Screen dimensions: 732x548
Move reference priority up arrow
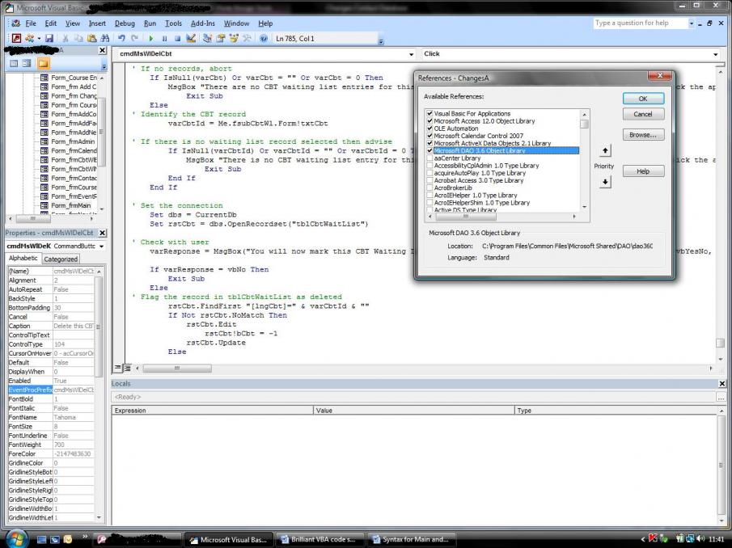click(605, 150)
